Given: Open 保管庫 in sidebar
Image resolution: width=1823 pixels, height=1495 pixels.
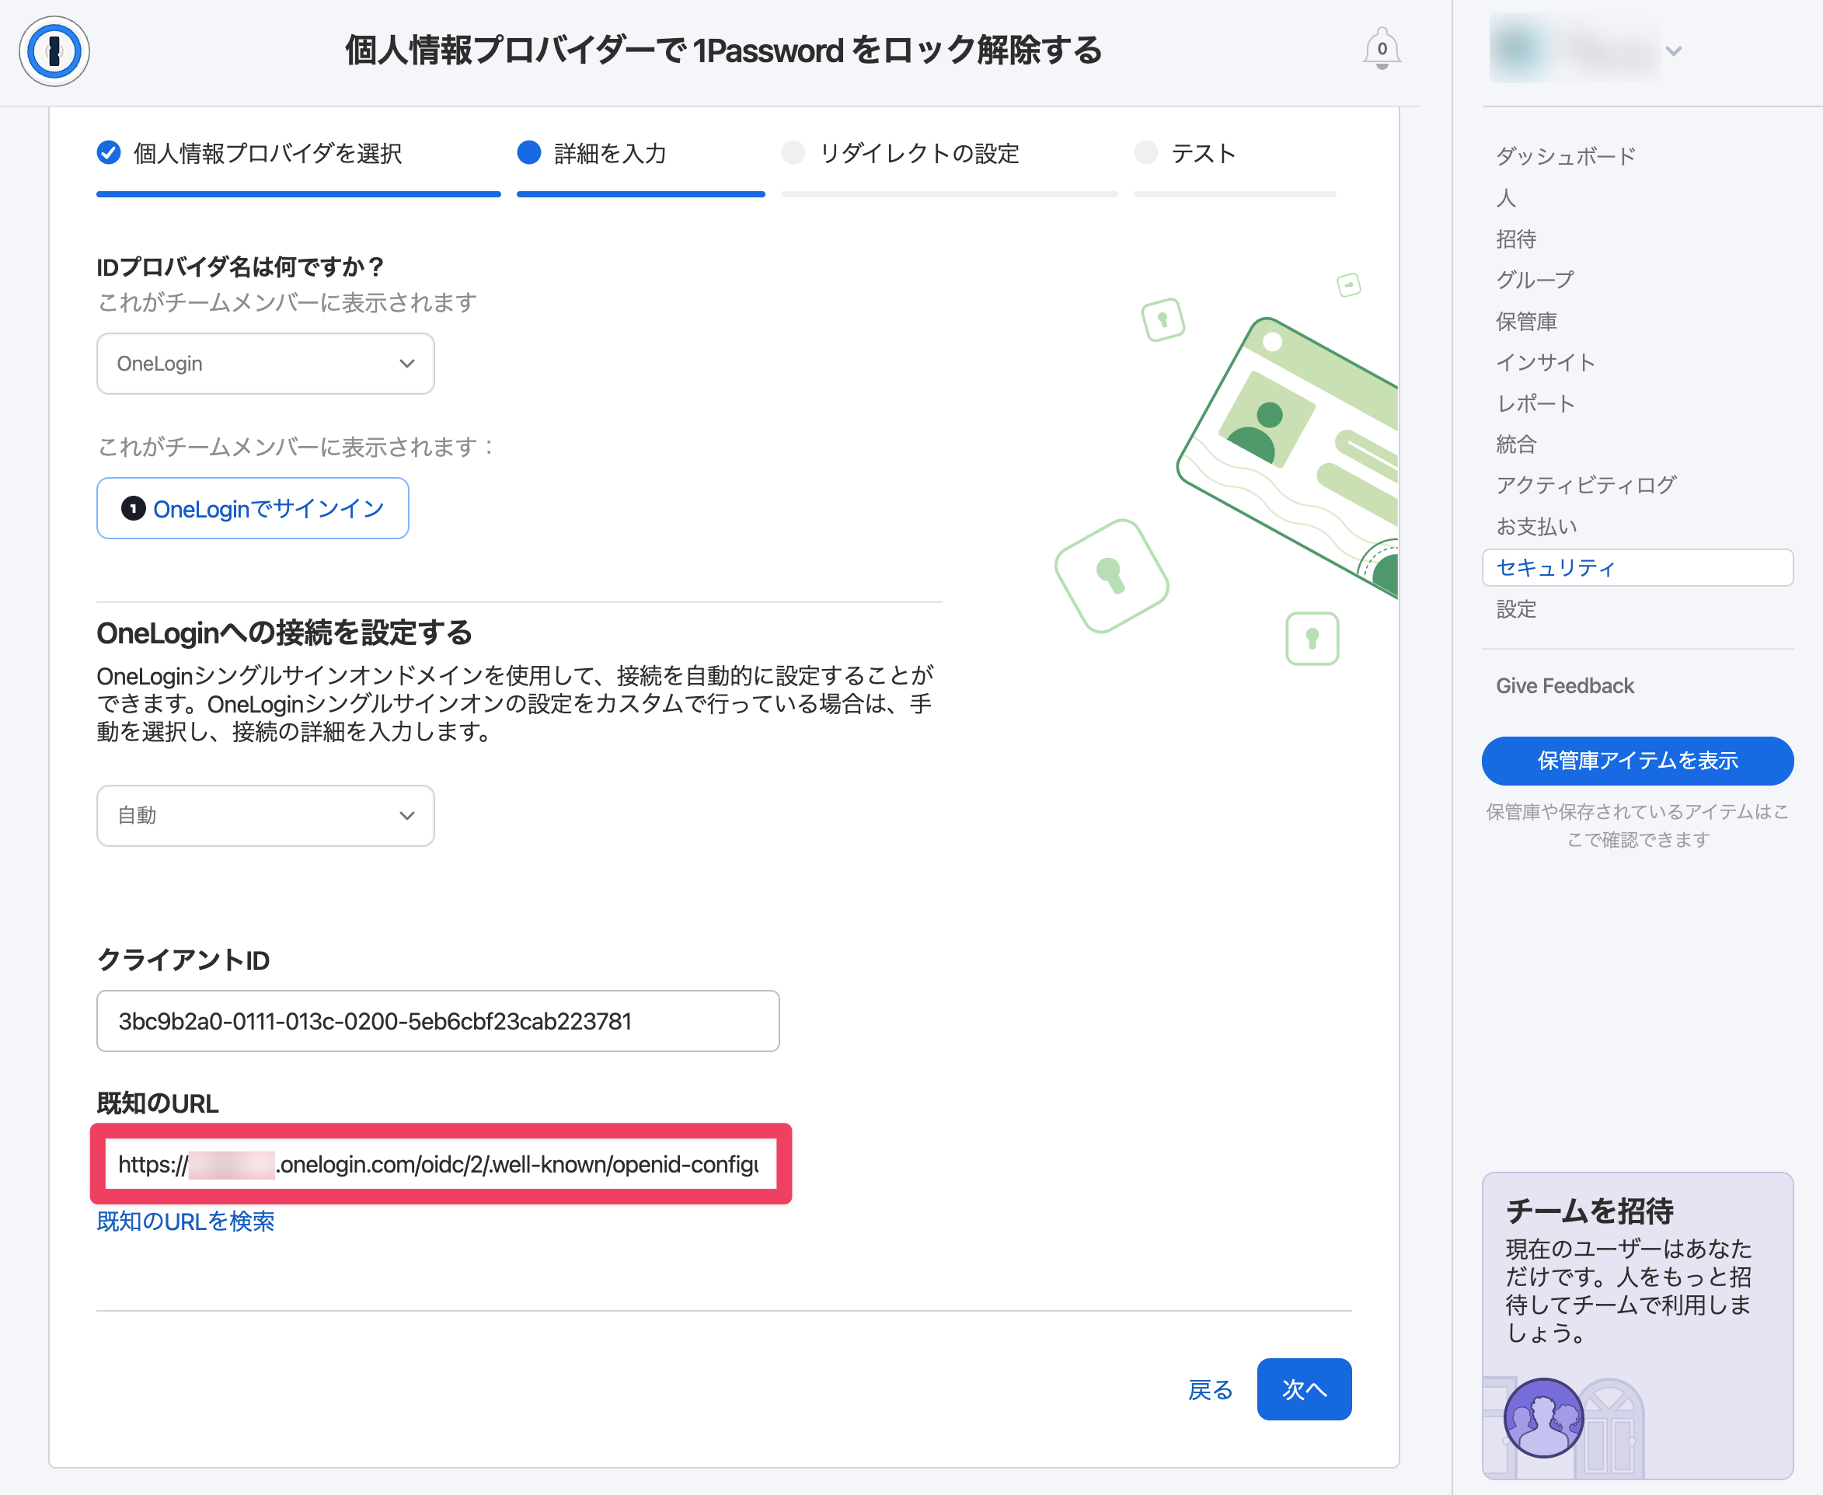Looking at the screenshot, I should coord(1526,321).
